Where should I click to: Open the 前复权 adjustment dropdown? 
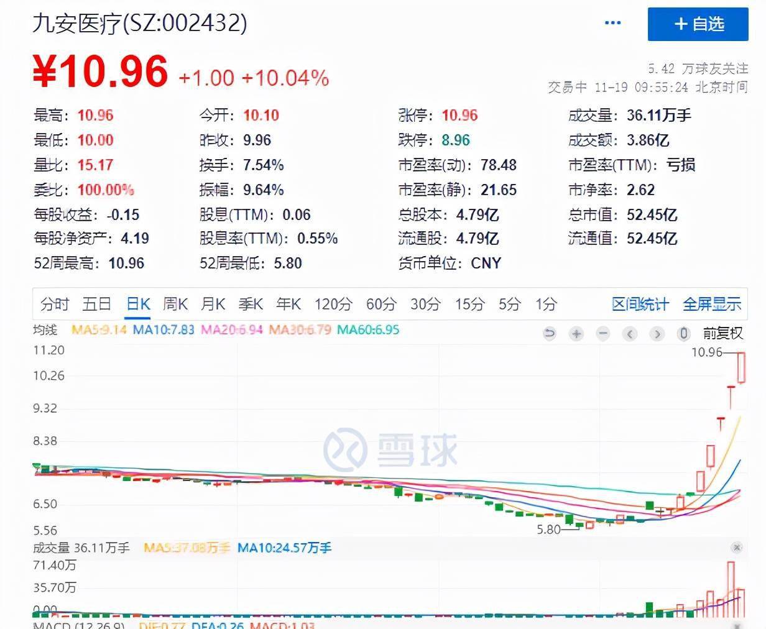(724, 334)
